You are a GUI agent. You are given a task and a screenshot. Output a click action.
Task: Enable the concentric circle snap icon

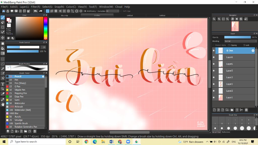(68, 11)
